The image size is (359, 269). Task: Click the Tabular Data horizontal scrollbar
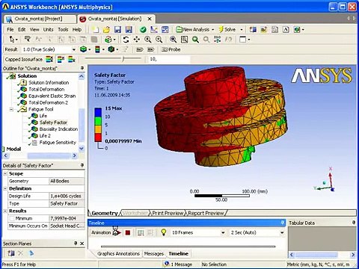322,255
